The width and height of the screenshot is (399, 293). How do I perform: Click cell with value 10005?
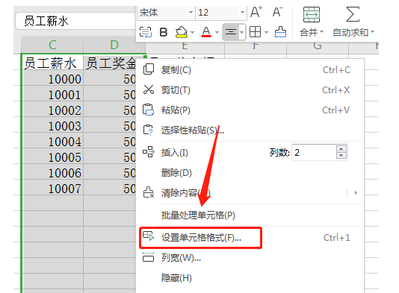click(x=53, y=156)
